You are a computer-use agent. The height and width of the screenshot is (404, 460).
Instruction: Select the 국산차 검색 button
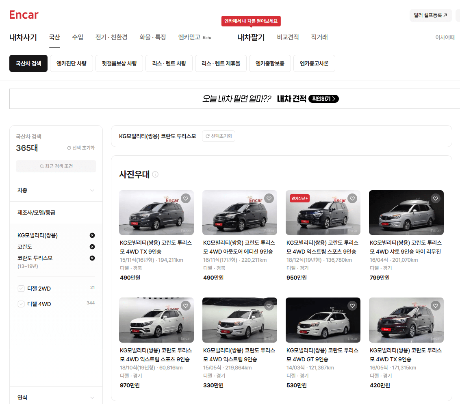(x=28, y=63)
